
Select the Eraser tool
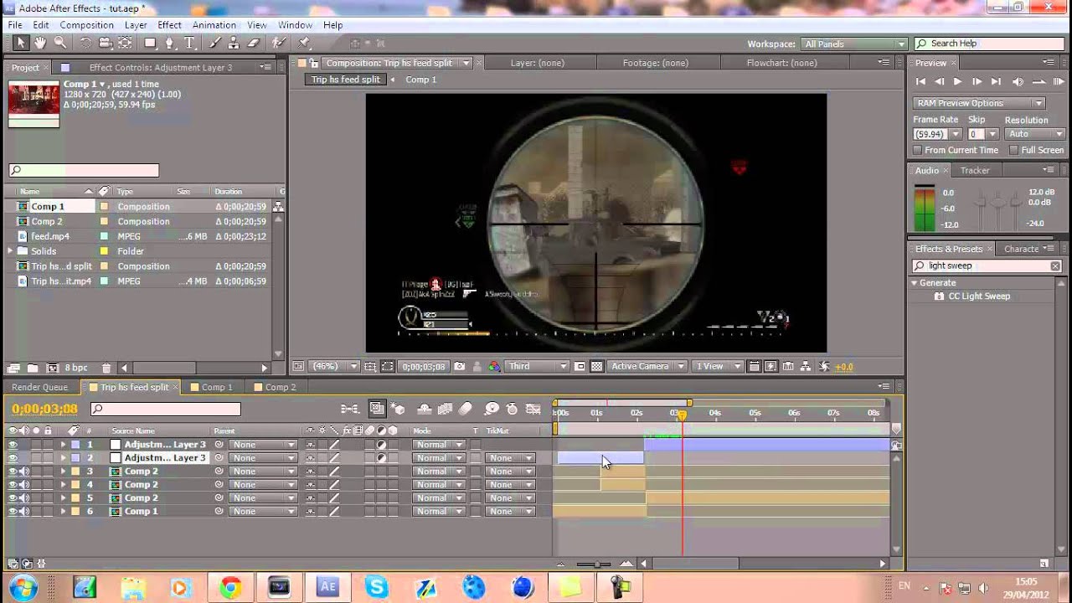[254, 43]
